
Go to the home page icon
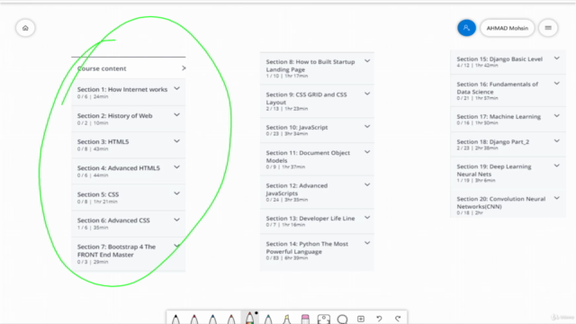(x=25, y=28)
